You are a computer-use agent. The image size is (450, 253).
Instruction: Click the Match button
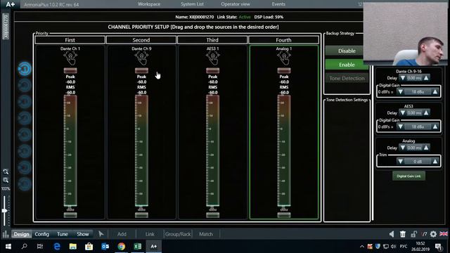point(206,234)
